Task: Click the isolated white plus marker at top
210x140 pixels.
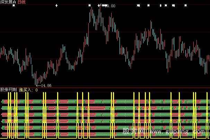Action: (57, 6)
